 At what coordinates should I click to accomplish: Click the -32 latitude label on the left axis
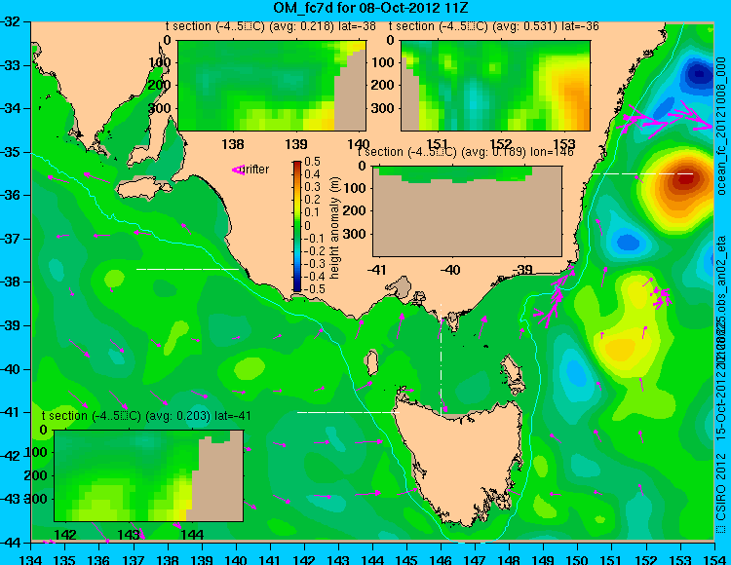point(11,21)
